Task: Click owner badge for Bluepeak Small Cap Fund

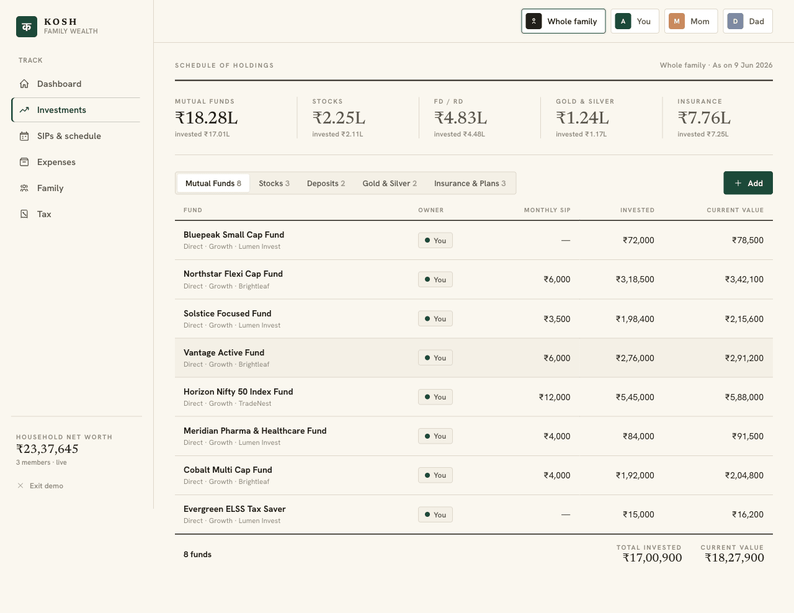Action: pyautogui.click(x=435, y=240)
